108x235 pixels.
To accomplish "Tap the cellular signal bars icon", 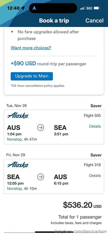I will click(x=83, y=8).
